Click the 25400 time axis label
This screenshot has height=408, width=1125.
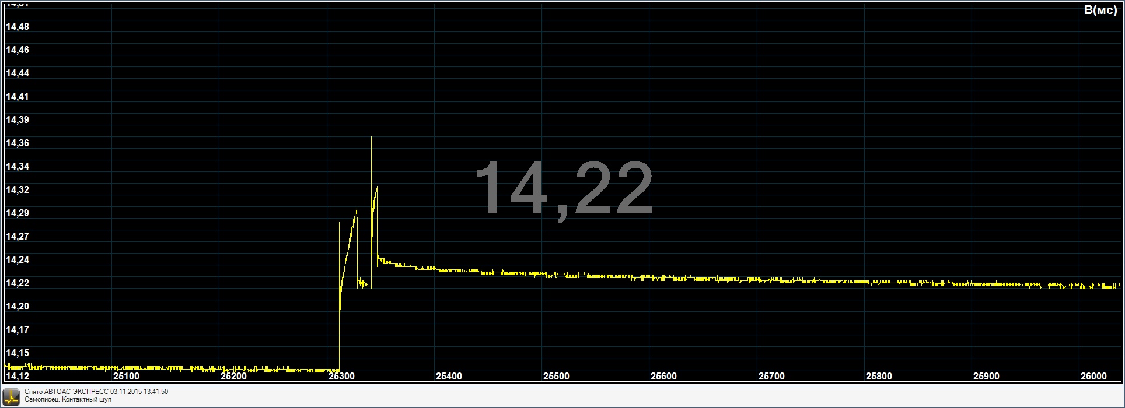449,376
